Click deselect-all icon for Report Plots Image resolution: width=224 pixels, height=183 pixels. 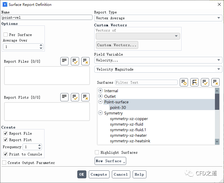[86, 97]
